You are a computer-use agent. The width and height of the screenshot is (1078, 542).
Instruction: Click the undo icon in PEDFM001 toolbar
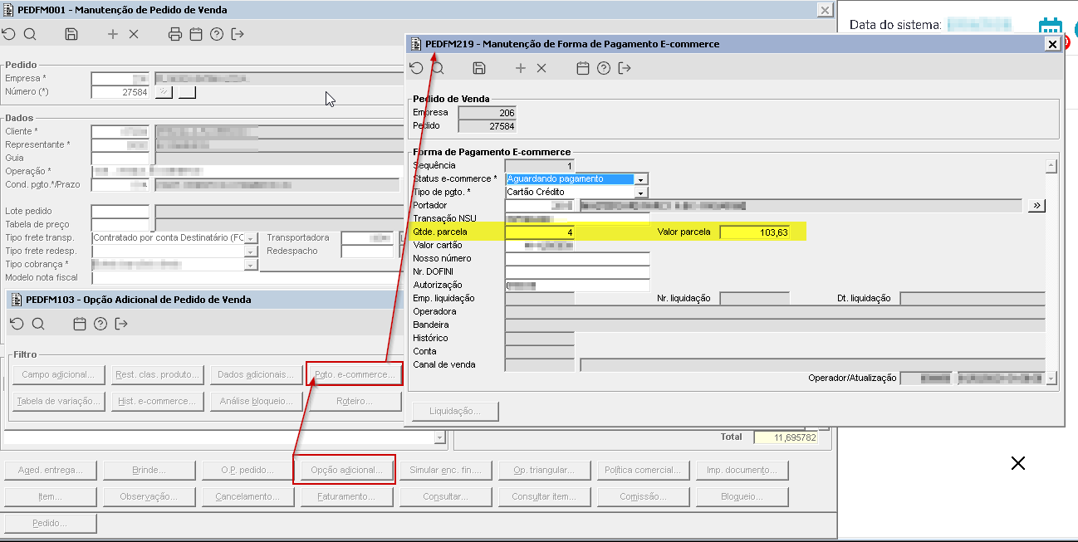(8, 34)
